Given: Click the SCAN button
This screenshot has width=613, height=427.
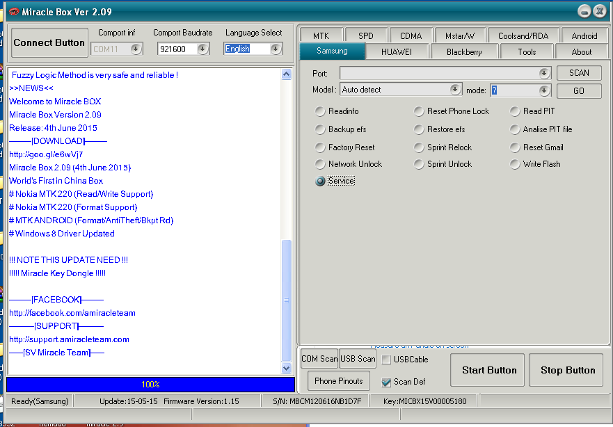Looking at the screenshot, I should [579, 73].
